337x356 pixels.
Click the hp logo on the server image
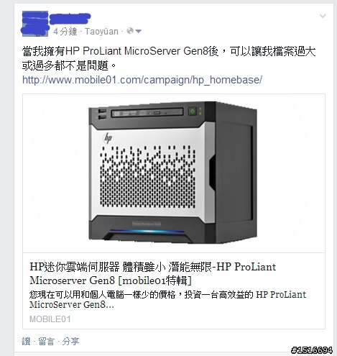pos(108,138)
